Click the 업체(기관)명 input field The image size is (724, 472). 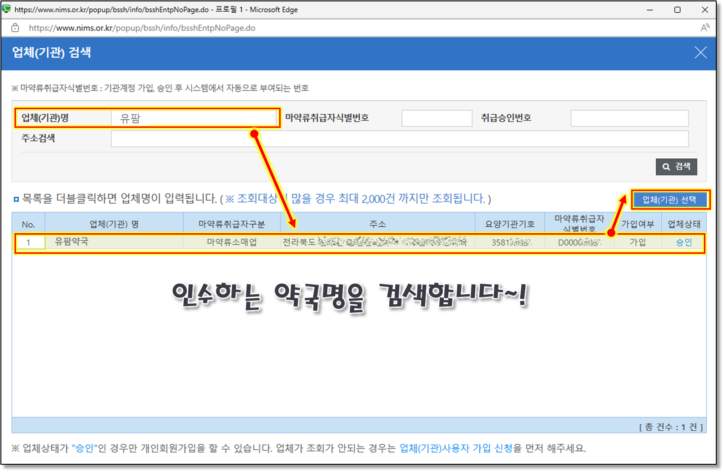coord(194,118)
